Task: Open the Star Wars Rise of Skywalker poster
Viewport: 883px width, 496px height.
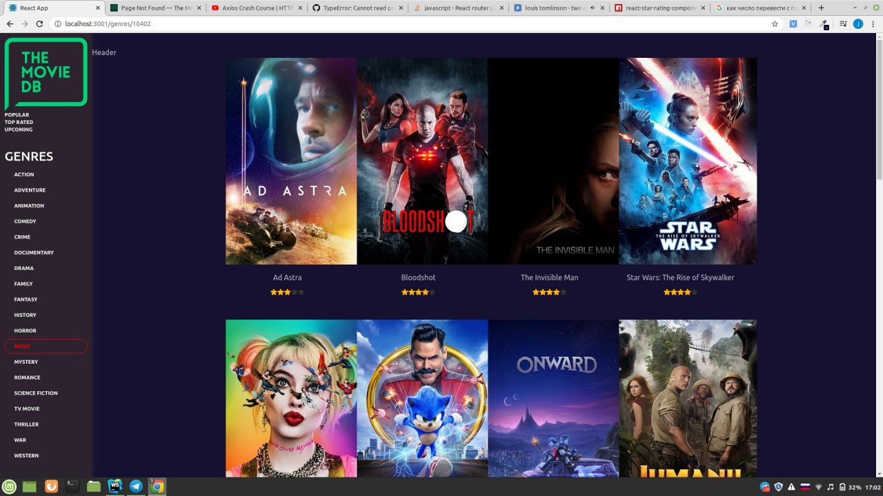Action: click(x=688, y=161)
